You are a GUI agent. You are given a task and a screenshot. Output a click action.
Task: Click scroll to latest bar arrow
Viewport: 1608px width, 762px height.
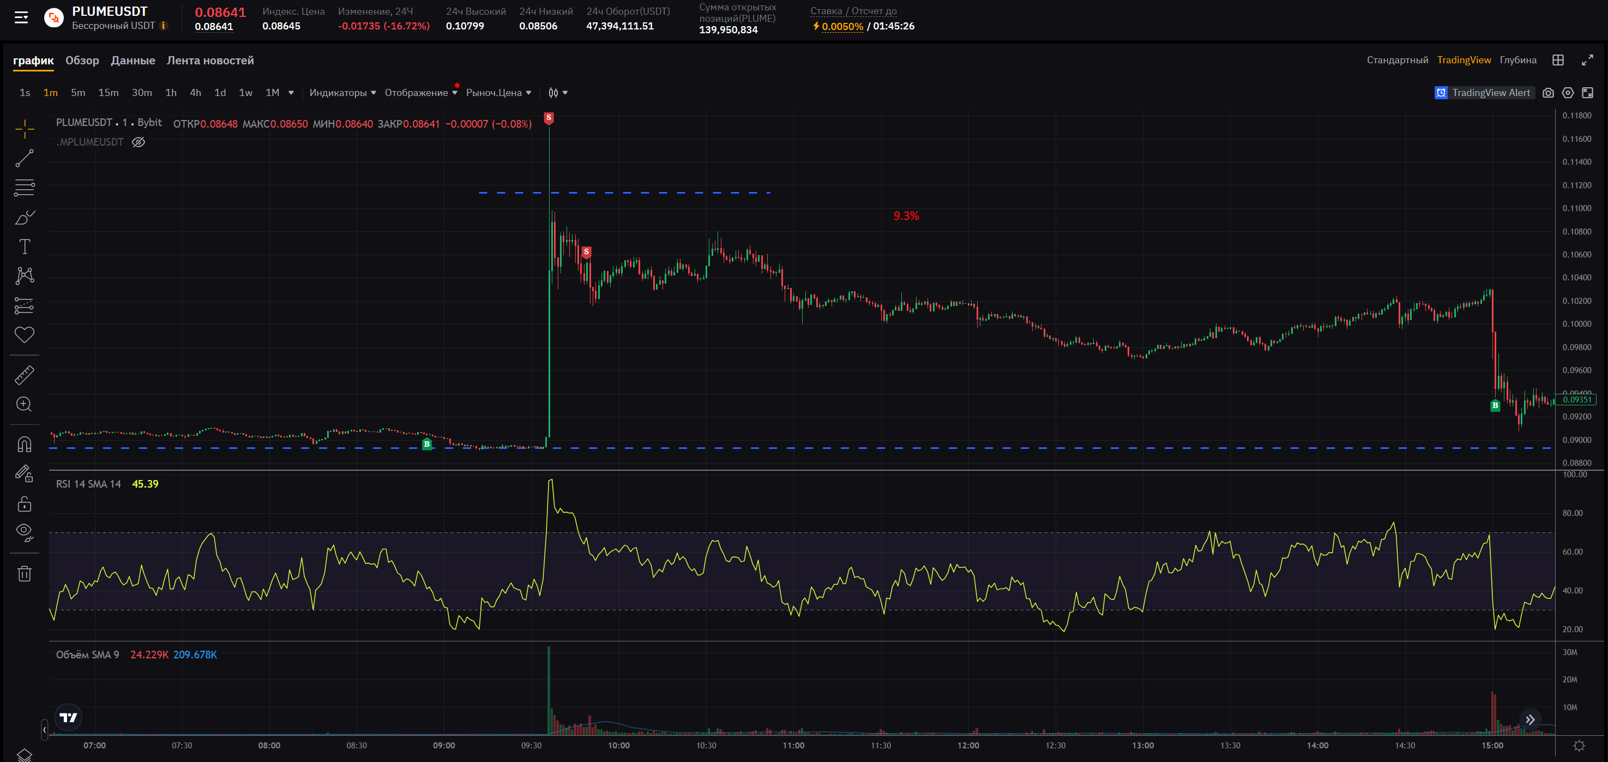pyautogui.click(x=1530, y=719)
